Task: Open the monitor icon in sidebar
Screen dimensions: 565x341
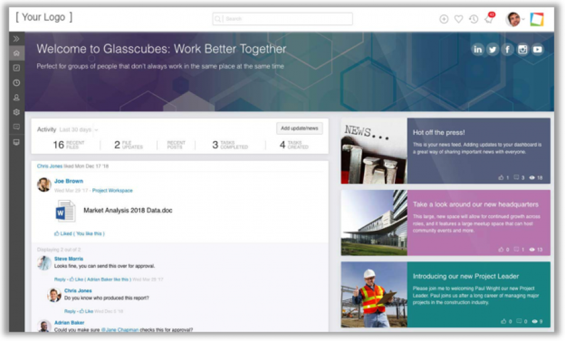Action: click(x=16, y=142)
